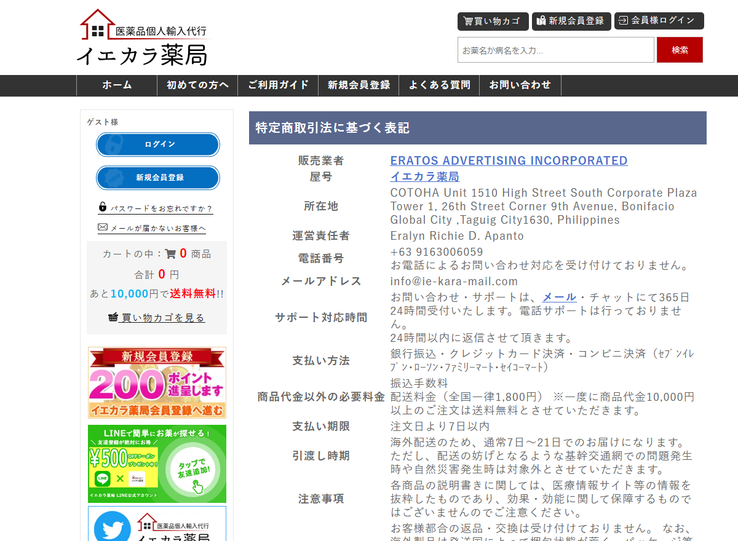
Task: Click phone number +63 9163006059
Action: 437,252
